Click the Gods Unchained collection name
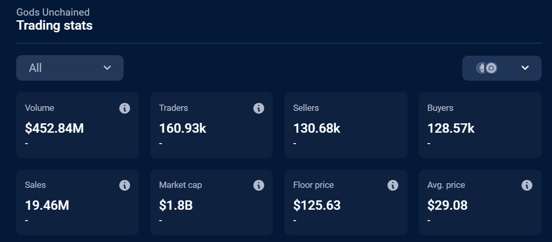 53,12
